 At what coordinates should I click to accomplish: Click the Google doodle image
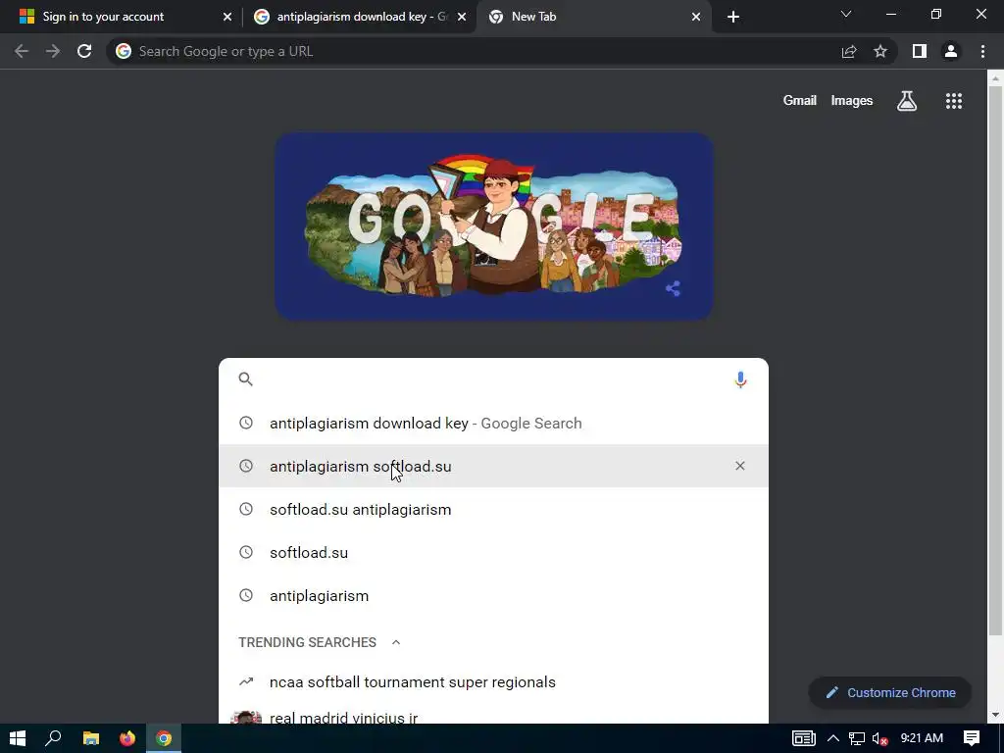coord(494,226)
